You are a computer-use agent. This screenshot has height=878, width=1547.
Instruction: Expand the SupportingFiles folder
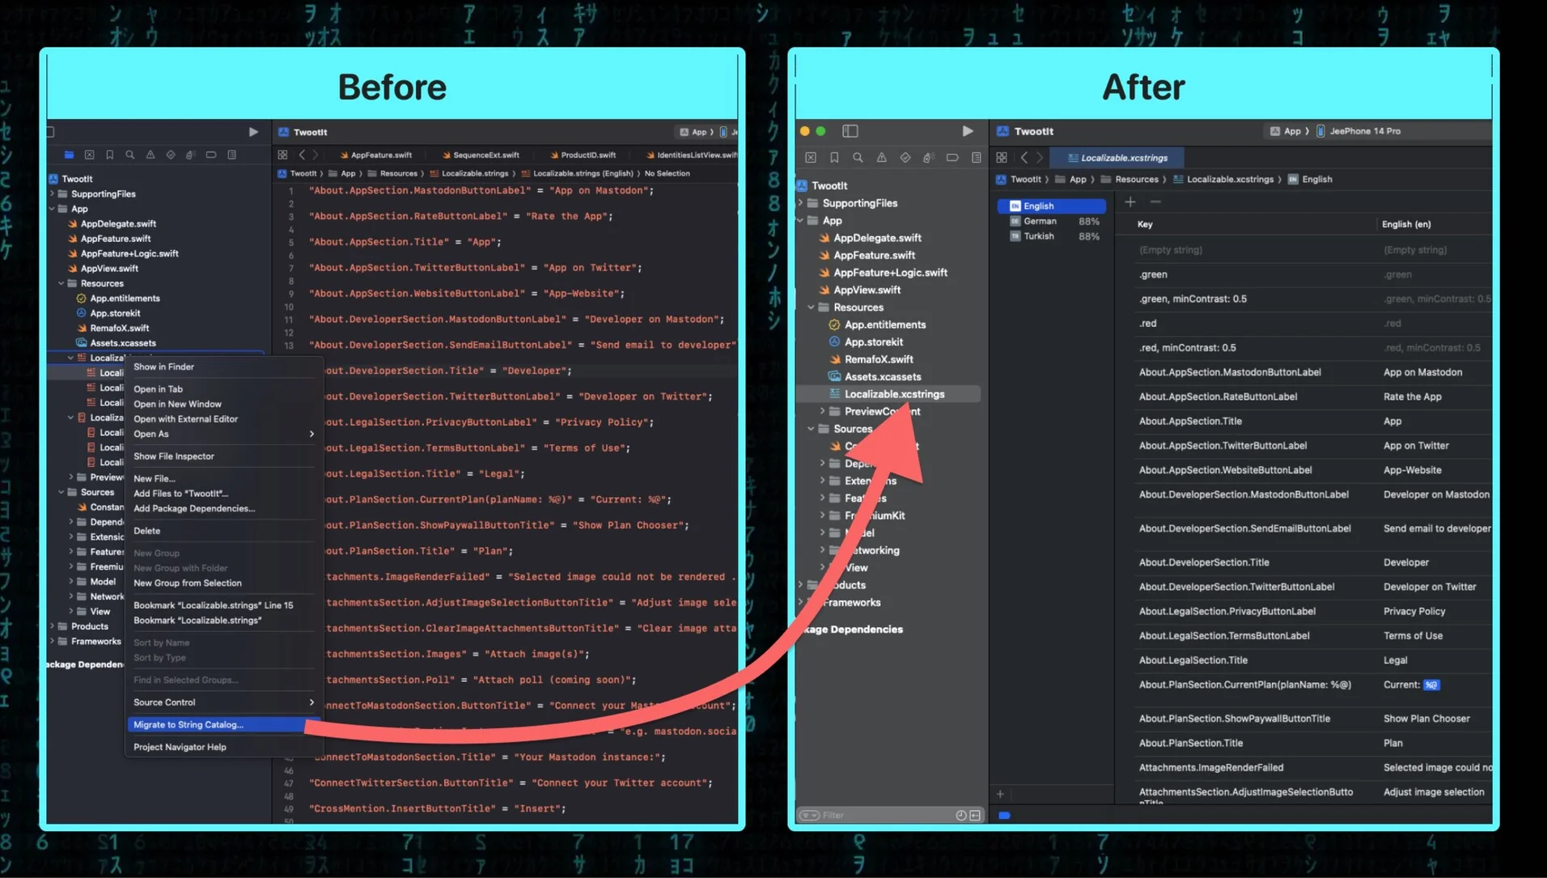tap(51, 193)
